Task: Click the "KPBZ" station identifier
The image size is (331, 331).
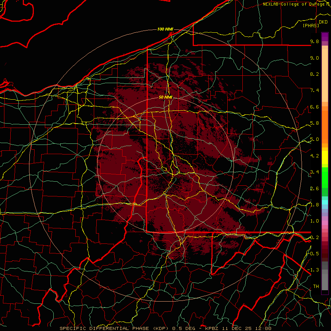Action: 212,328
